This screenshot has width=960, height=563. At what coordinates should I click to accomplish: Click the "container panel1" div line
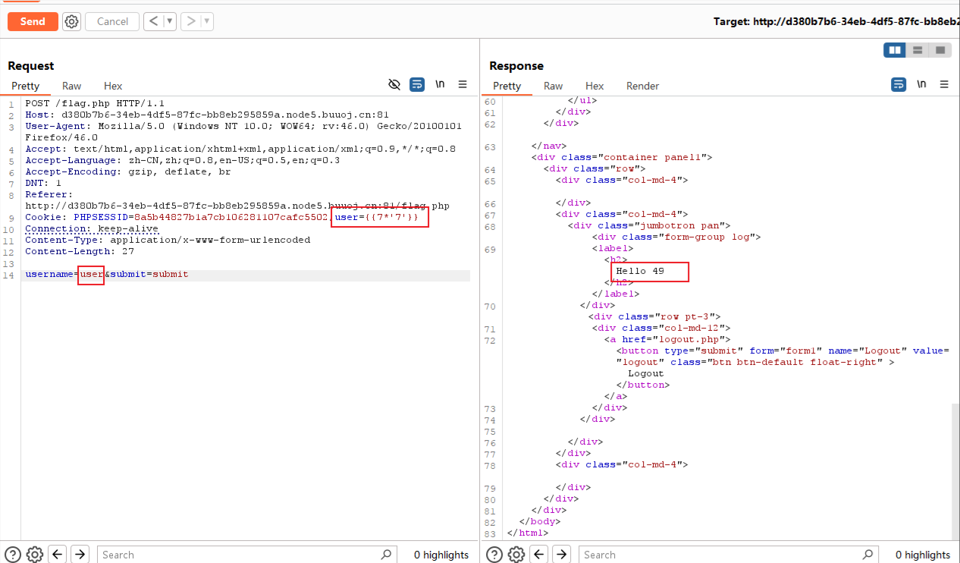click(622, 157)
